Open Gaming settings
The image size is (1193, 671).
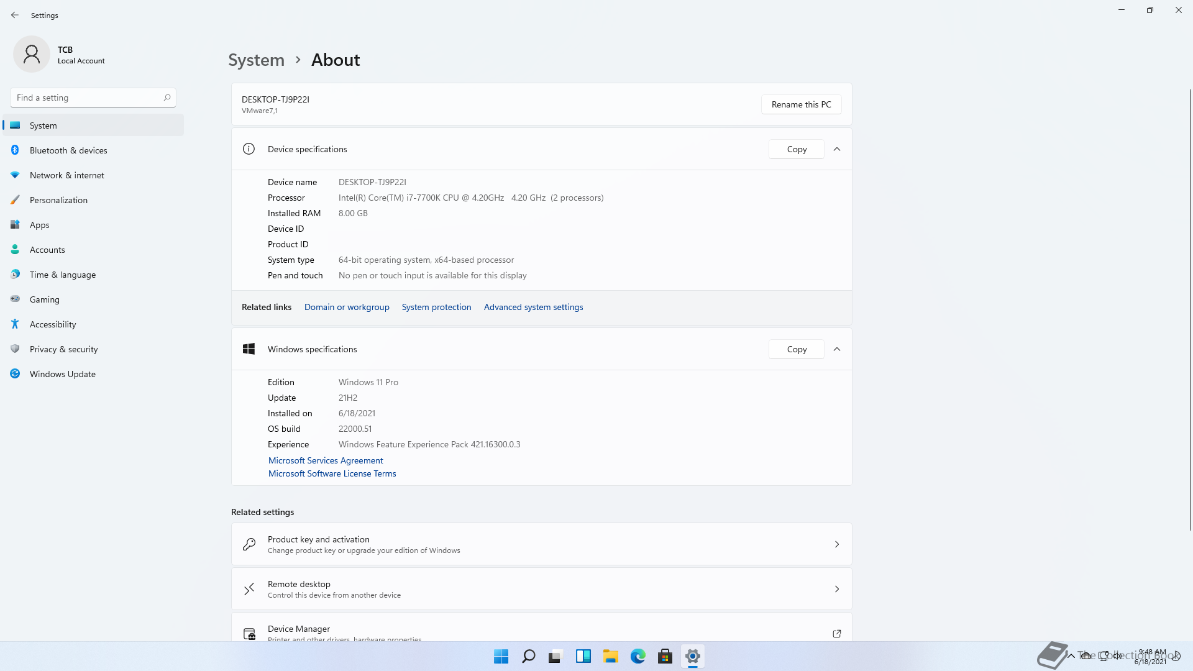click(x=93, y=299)
